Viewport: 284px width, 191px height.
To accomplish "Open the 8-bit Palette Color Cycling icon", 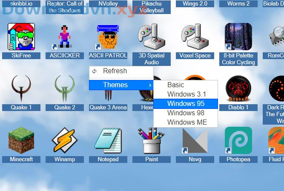I will 238,37.
